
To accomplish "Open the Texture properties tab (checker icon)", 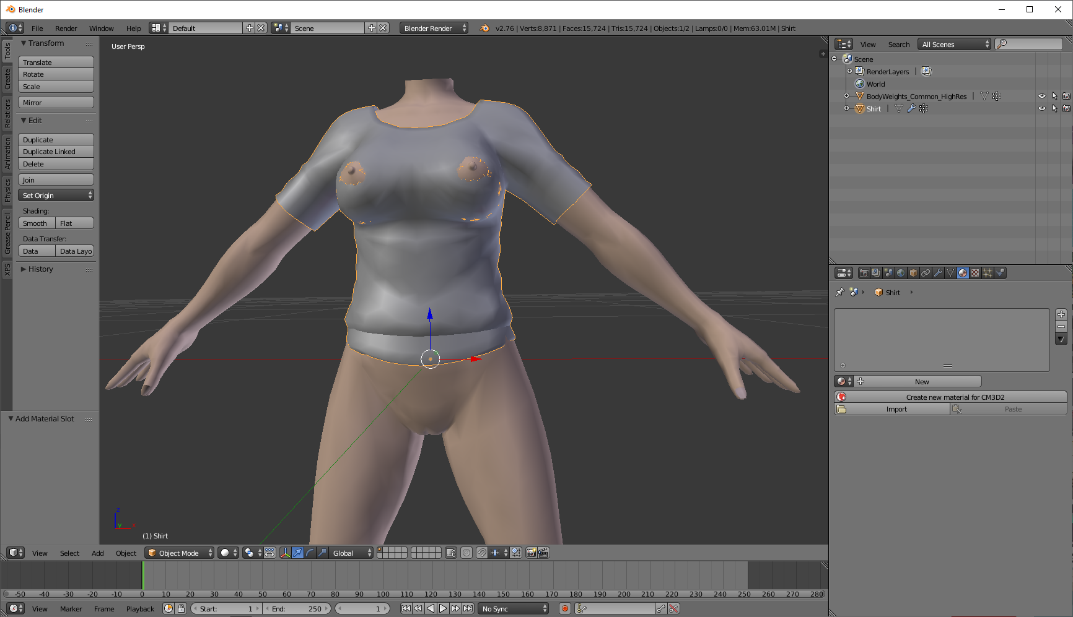I will coord(975,273).
